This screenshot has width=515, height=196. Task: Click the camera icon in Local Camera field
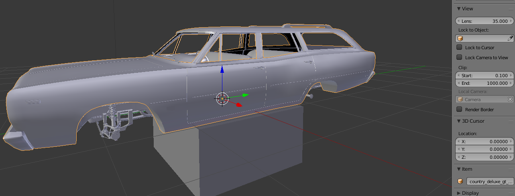(460, 99)
